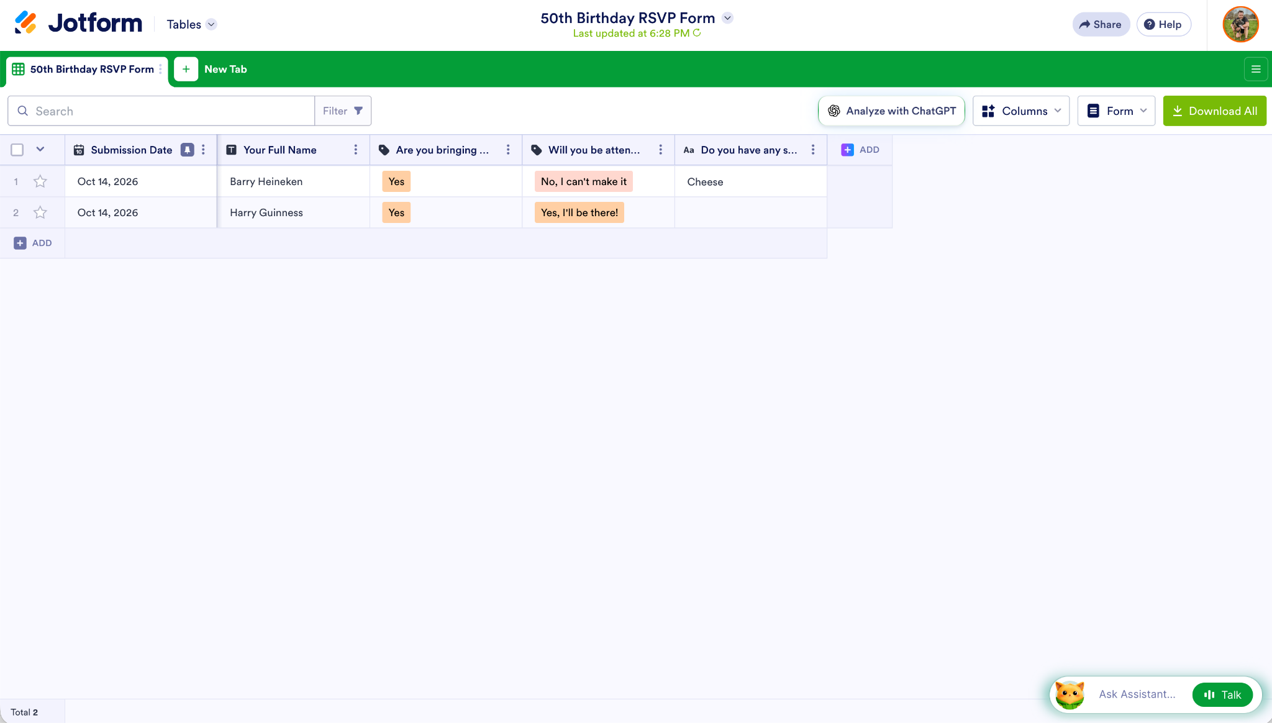Click the search magnifier icon
The width and height of the screenshot is (1272, 723).
(23, 111)
